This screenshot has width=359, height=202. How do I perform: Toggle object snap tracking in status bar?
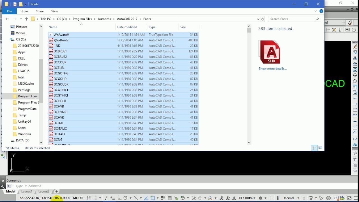tap(146, 198)
